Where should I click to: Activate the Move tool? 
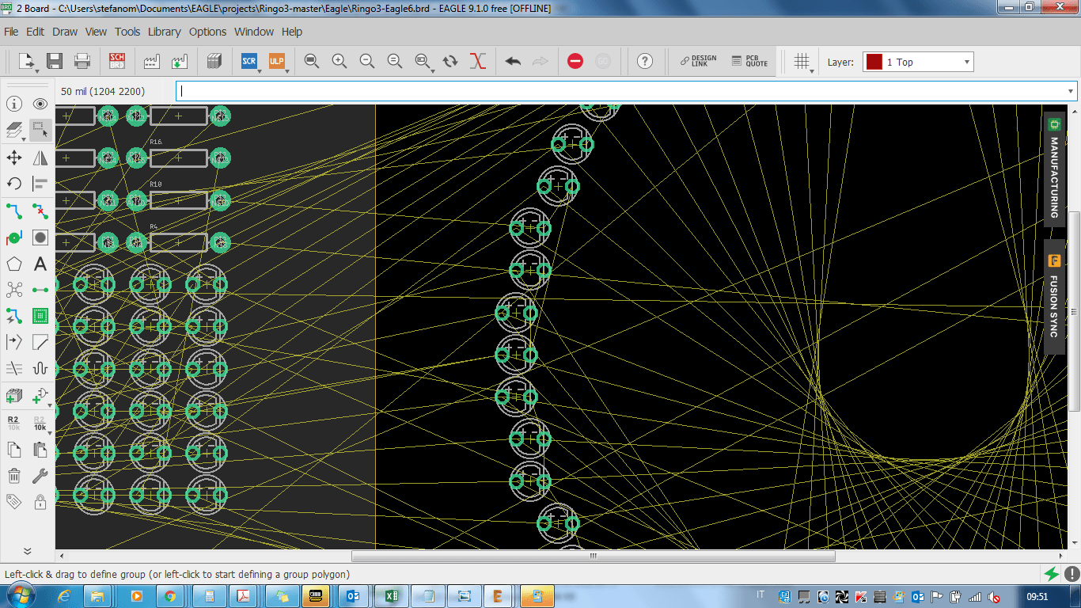click(x=14, y=158)
